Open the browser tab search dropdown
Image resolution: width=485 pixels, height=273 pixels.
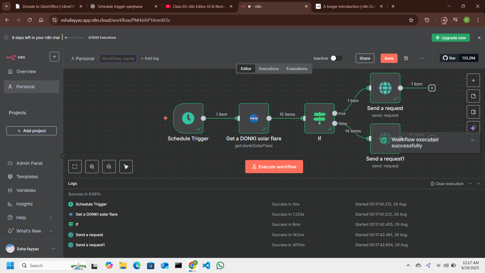[7, 6]
